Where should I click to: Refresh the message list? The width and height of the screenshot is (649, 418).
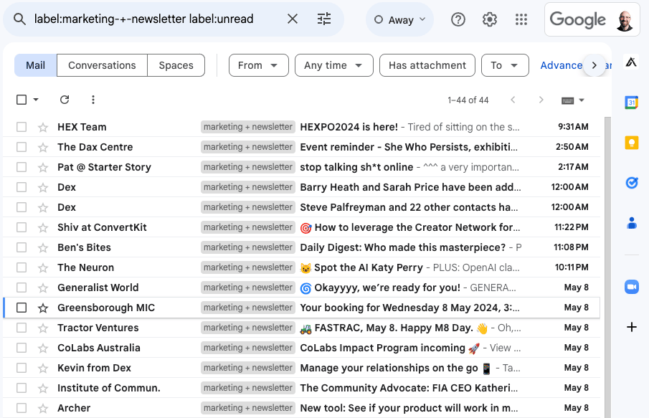[65, 100]
